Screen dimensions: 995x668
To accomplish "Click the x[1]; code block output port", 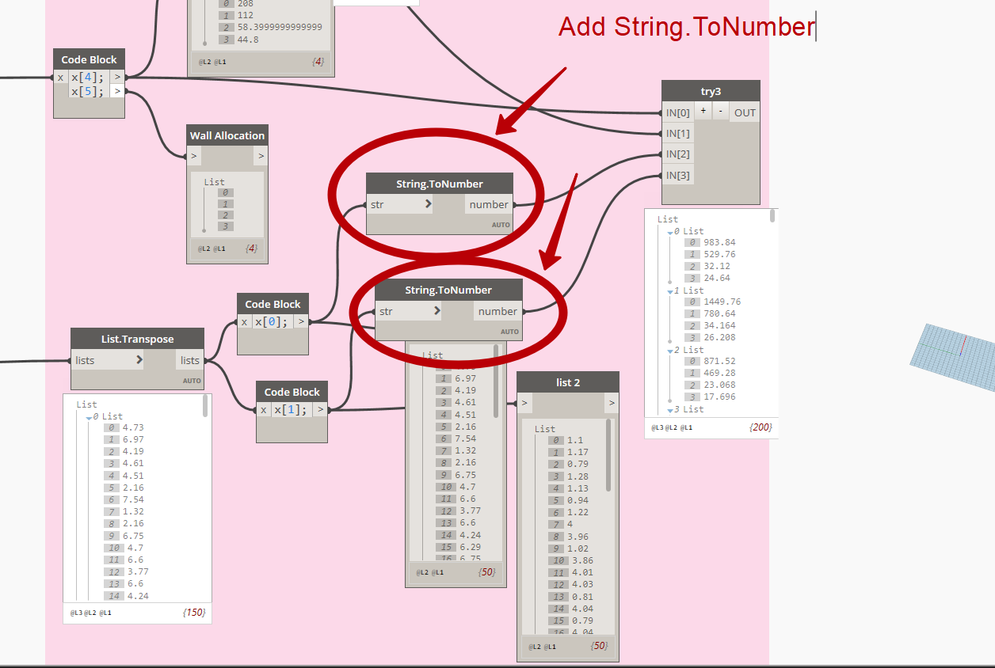I will tap(320, 409).
